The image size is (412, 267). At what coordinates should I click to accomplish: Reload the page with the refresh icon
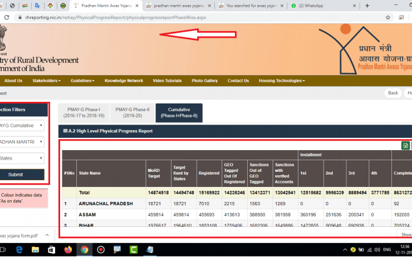click(7, 17)
